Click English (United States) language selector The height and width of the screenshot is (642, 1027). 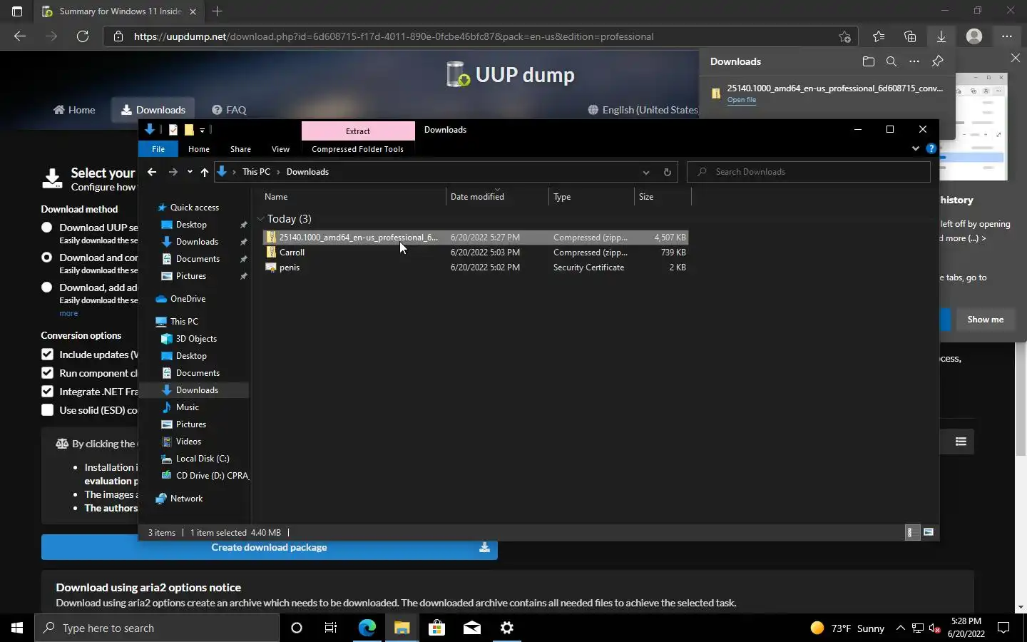[x=643, y=110]
